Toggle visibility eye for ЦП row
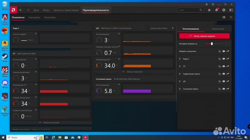The width and height of the screenshot is (250, 140). coord(224,81)
